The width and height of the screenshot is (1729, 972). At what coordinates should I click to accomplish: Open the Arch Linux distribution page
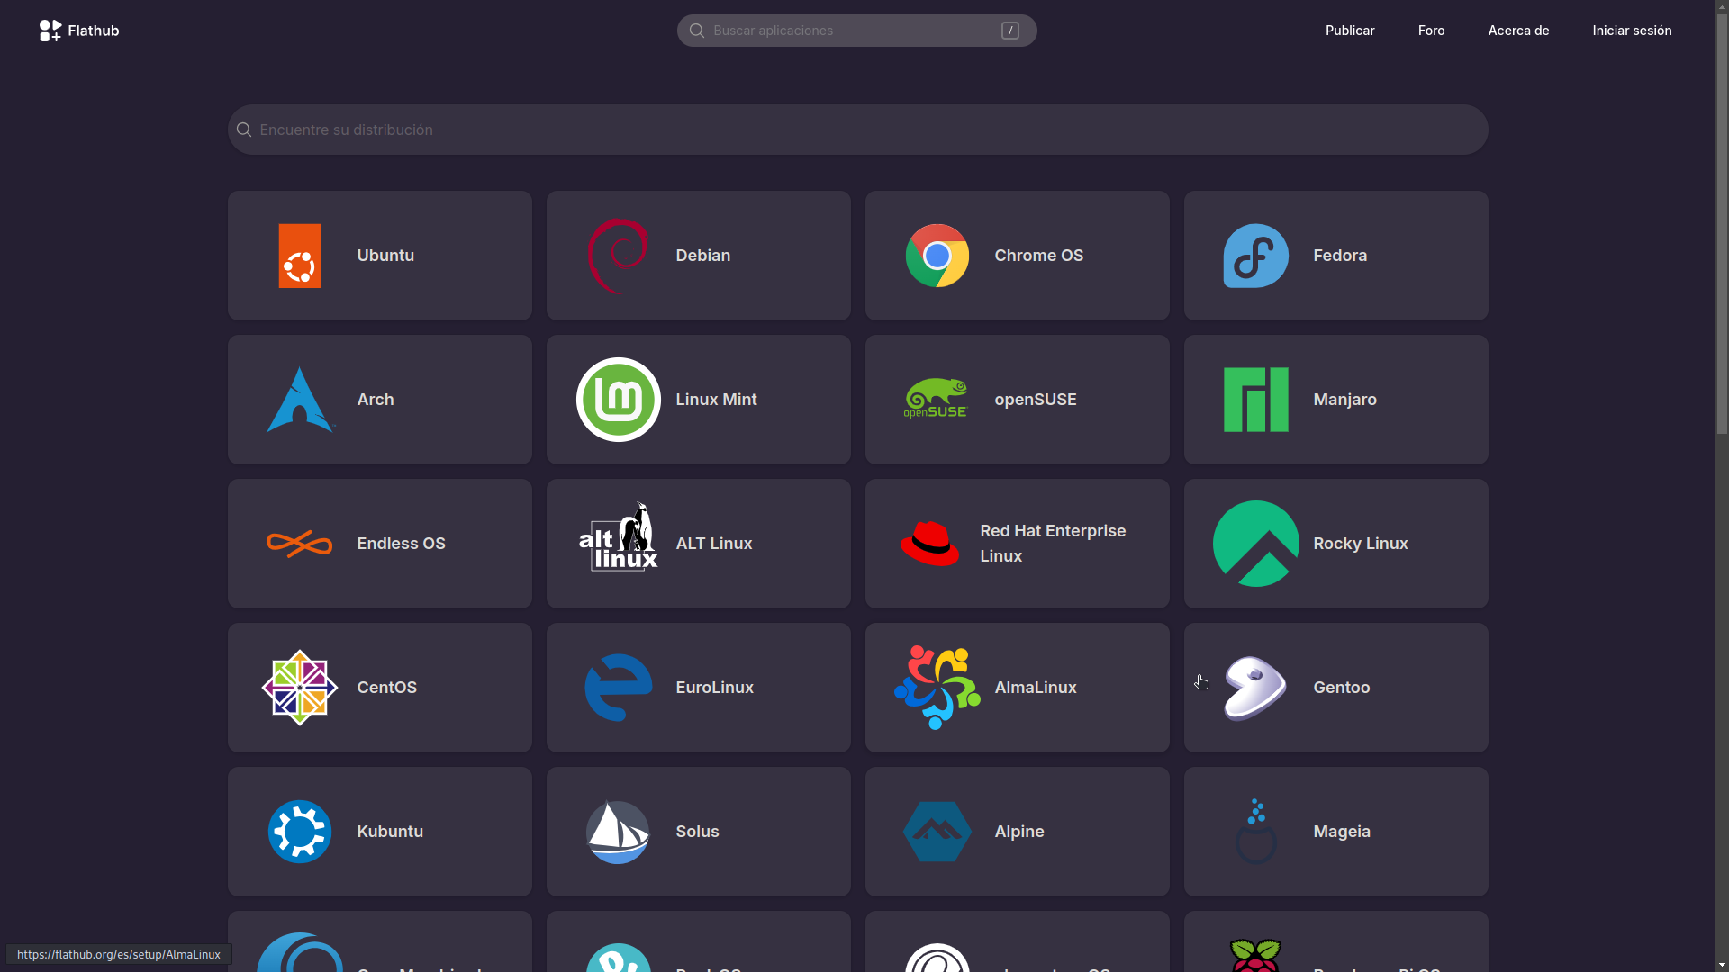[379, 399]
